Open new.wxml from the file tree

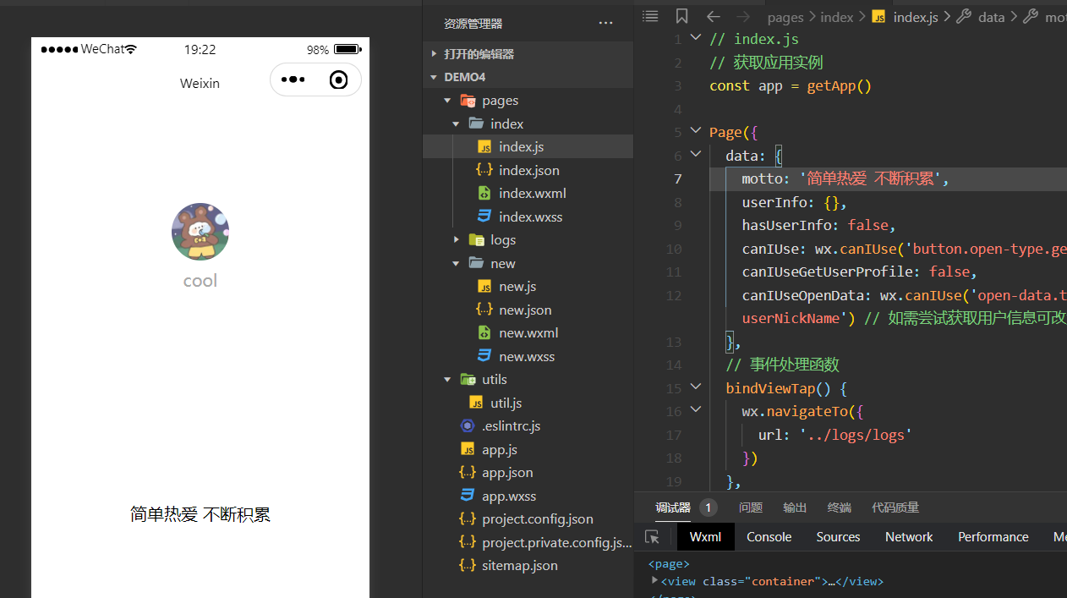coord(528,332)
